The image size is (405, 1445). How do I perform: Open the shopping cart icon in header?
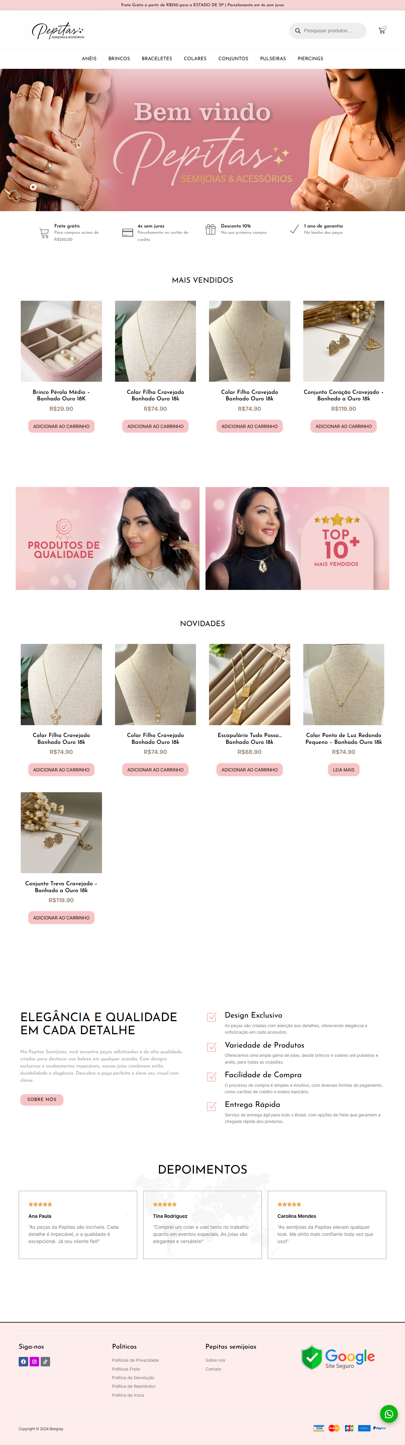coord(382,30)
